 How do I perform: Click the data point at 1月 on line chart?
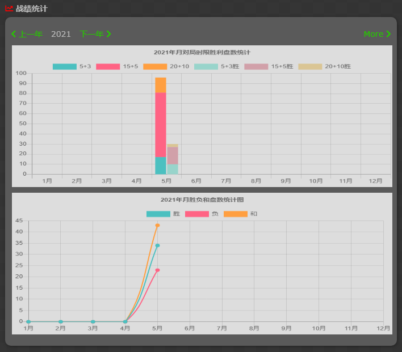click(28, 321)
